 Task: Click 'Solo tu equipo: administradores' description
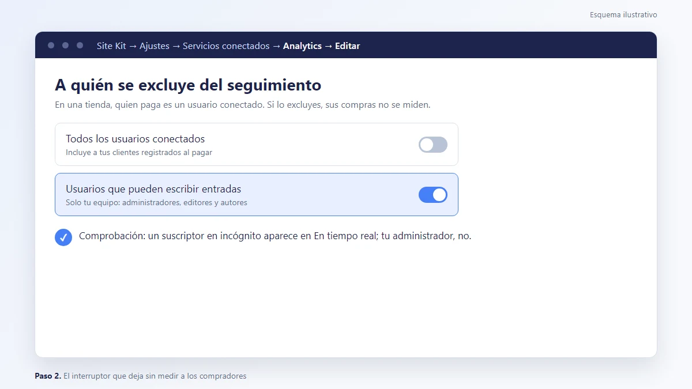156,203
